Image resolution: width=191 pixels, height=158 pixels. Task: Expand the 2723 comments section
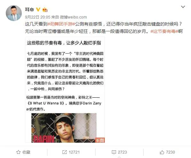119,152
